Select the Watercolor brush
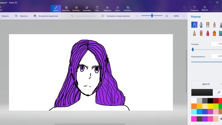The width and height of the screenshot is (222, 125). point(214,25)
